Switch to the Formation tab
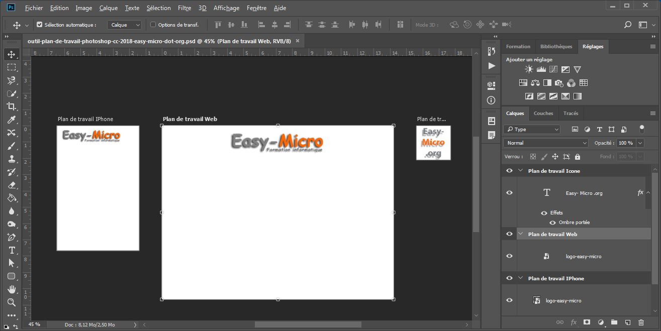 click(x=518, y=46)
